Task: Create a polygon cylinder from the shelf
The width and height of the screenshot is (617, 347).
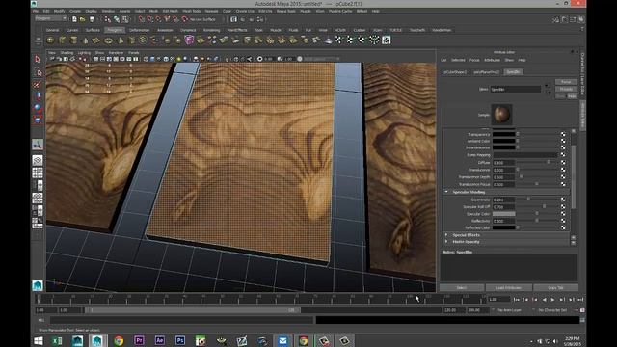Action: click(73, 40)
